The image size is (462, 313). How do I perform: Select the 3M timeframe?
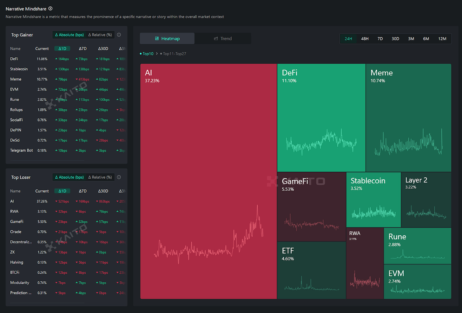pyautogui.click(x=411, y=39)
